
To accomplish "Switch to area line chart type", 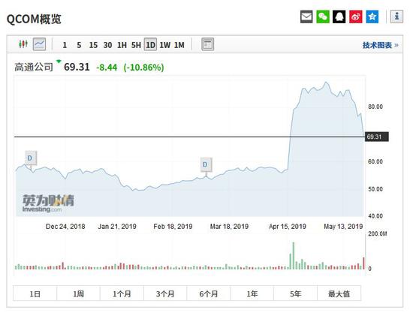I will [39, 44].
